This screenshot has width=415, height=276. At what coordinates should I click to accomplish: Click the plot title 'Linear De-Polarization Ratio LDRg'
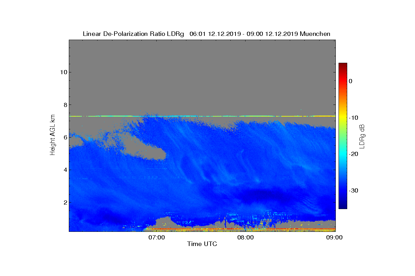click(x=133, y=34)
